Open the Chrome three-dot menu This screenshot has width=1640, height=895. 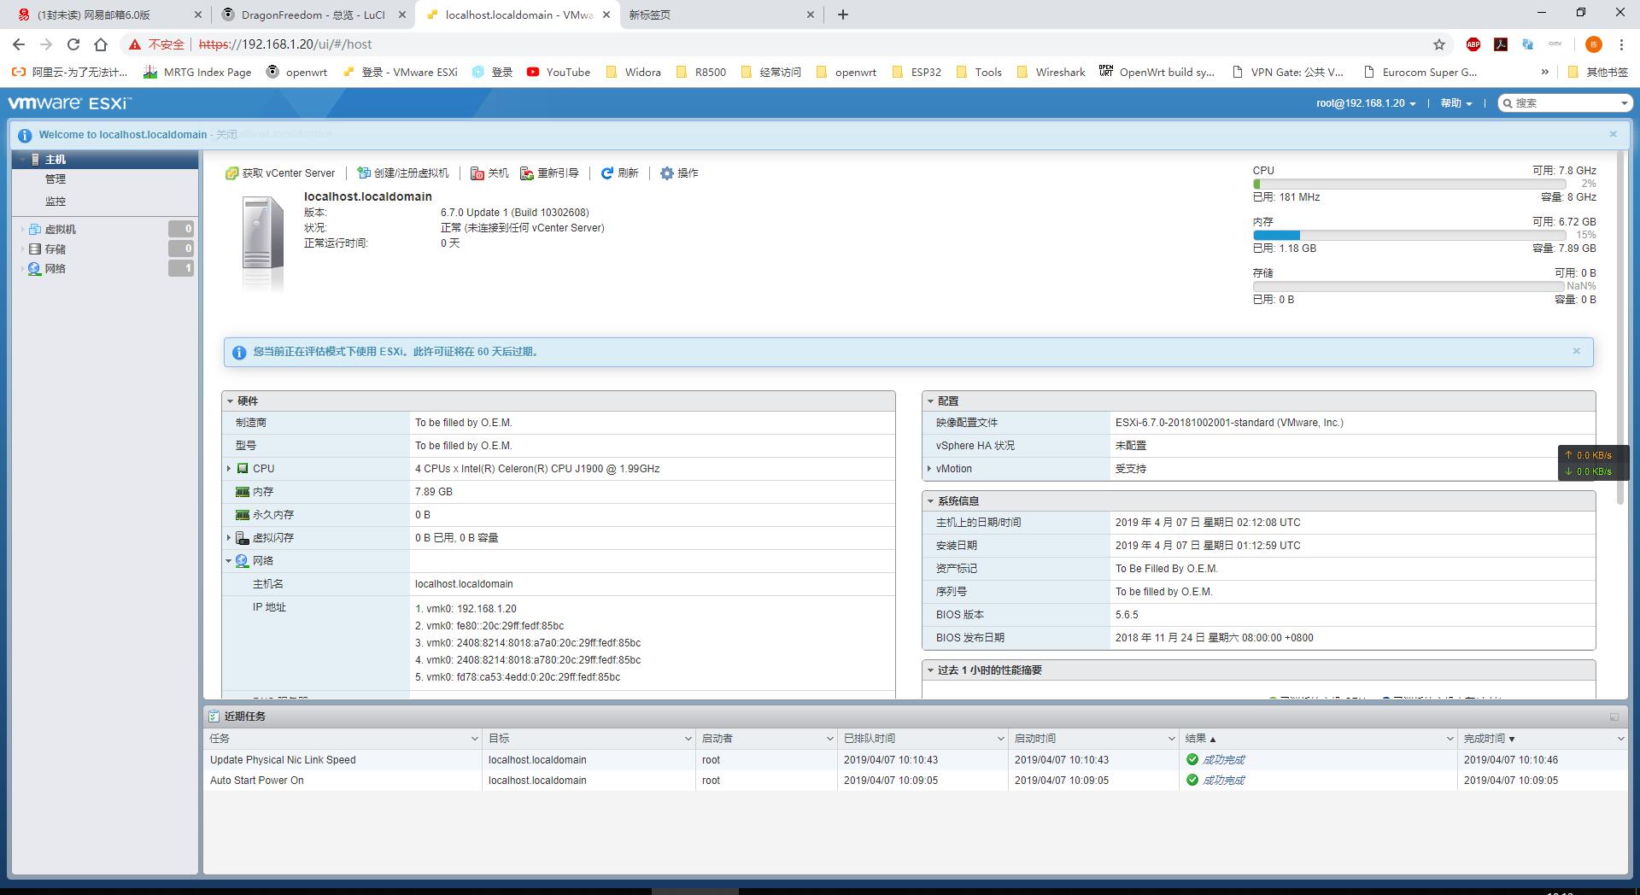coord(1621,44)
